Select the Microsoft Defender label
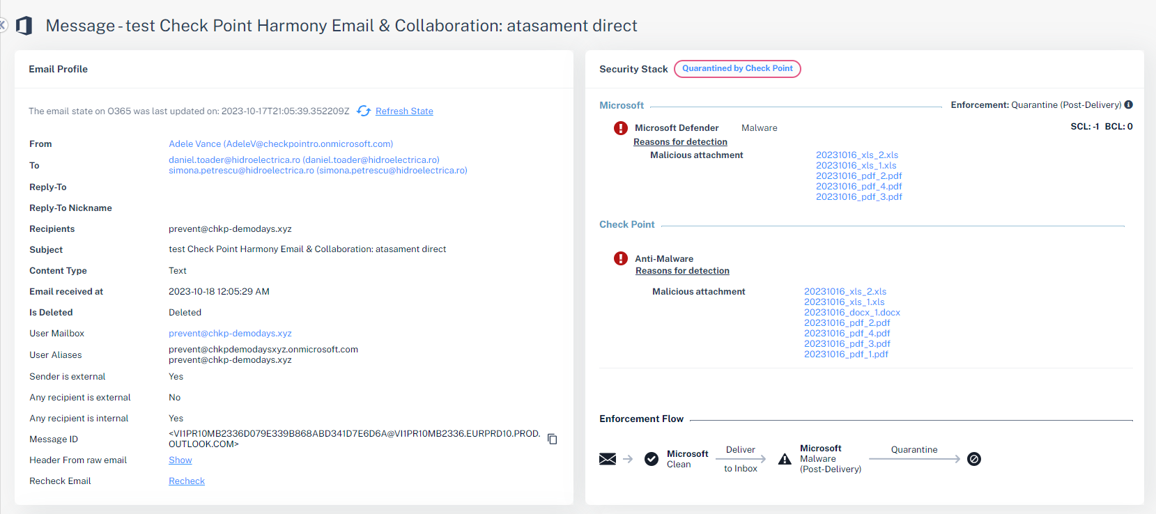 coord(677,127)
